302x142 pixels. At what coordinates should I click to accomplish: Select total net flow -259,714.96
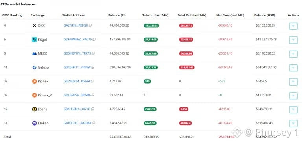(226, 137)
